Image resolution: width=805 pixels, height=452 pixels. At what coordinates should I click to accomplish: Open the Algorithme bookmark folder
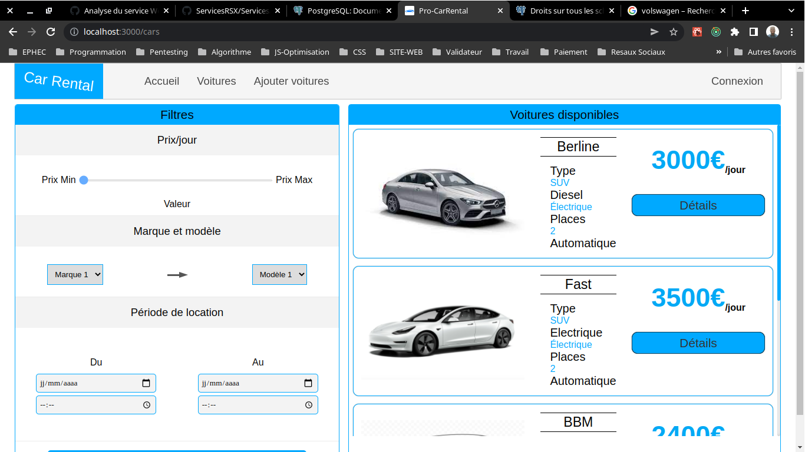point(225,52)
